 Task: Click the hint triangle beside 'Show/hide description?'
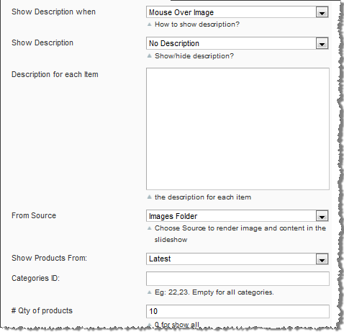(x=150, y=55)
